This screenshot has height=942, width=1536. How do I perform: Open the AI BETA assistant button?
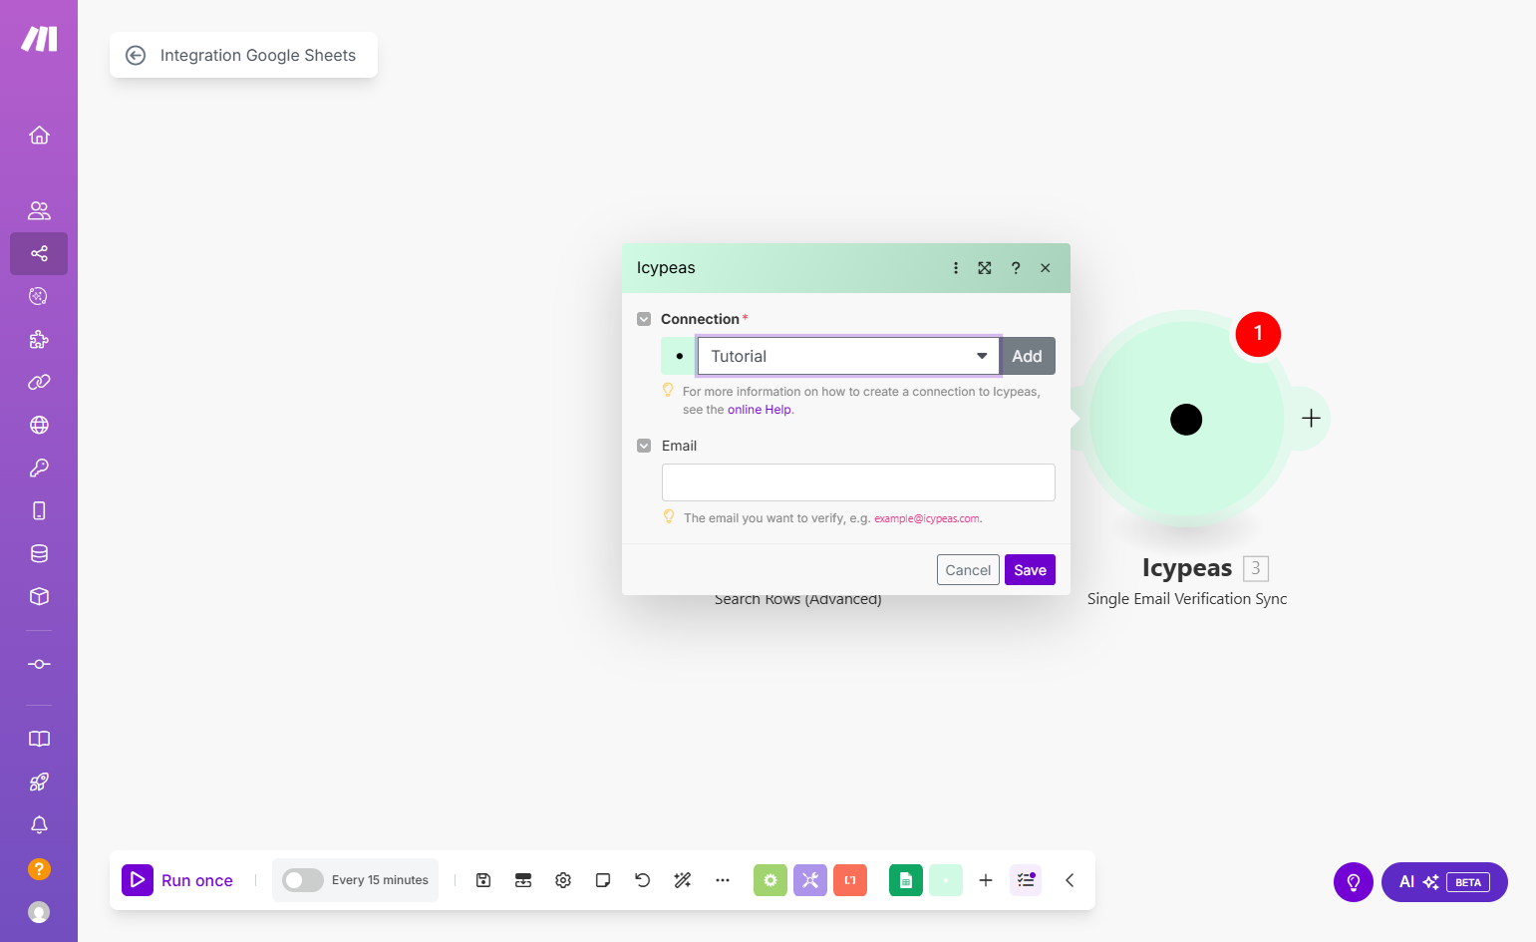[x=1444, y=882]
